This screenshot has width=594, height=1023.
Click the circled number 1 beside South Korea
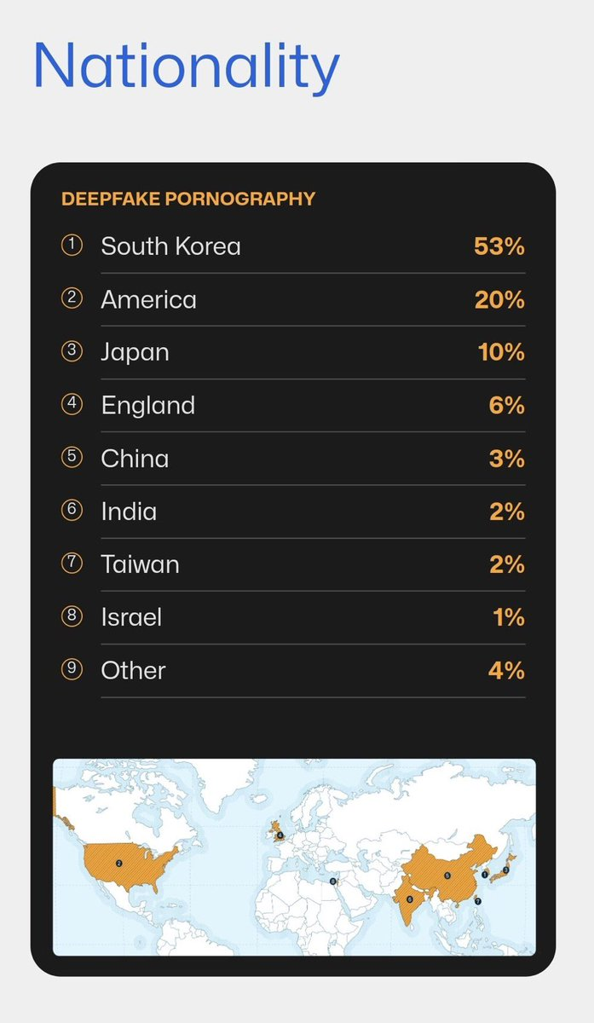(x=72, y=246)
